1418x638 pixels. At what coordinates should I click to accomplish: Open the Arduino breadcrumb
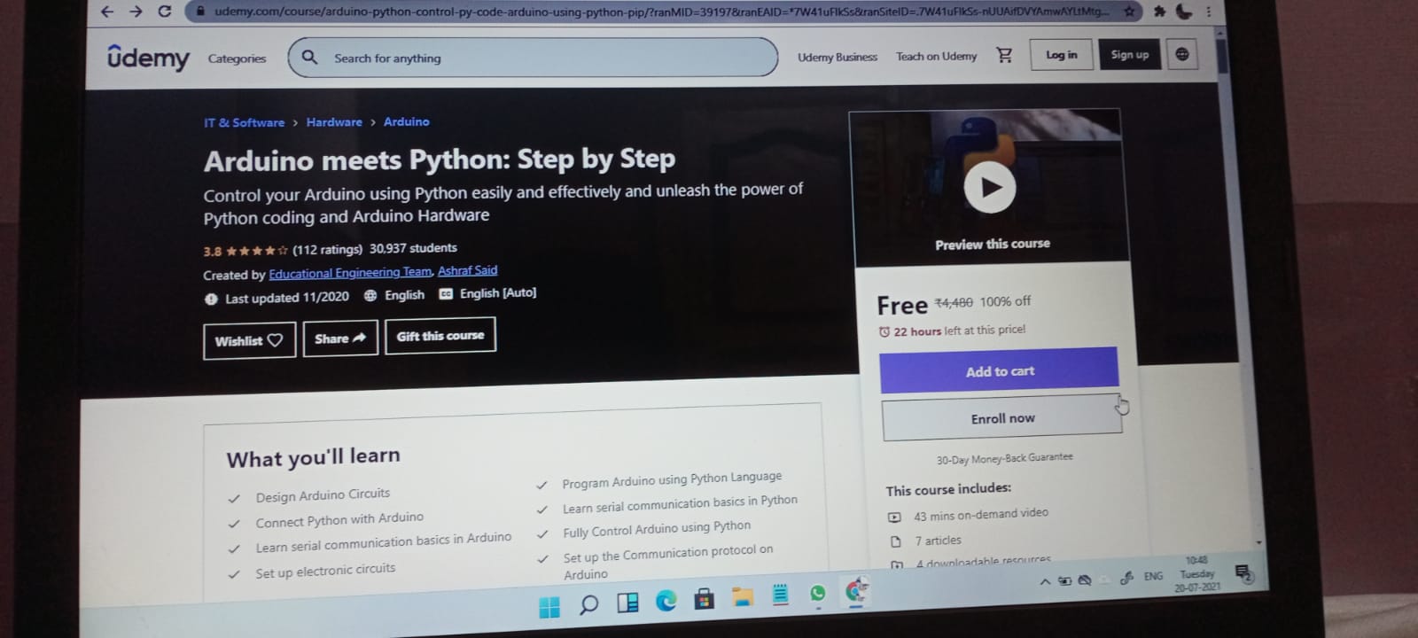tap(406, 121)
